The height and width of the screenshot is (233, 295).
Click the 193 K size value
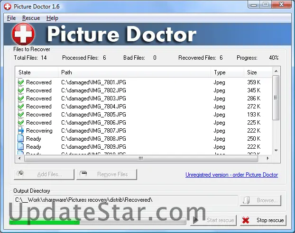click(254, 115)
